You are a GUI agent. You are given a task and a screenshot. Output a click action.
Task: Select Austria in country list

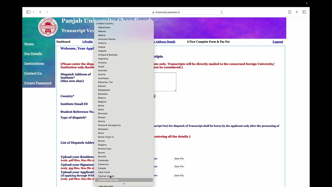[x=124, y=74]
